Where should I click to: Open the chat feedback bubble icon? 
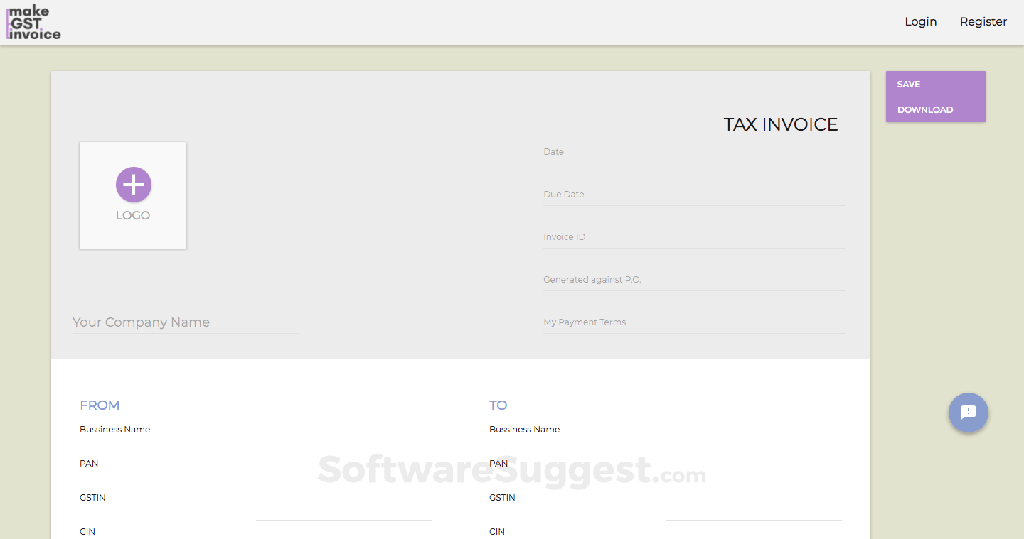tap(968, 413)
